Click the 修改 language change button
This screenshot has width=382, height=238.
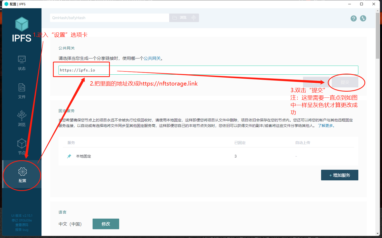[x=106, y=224]
